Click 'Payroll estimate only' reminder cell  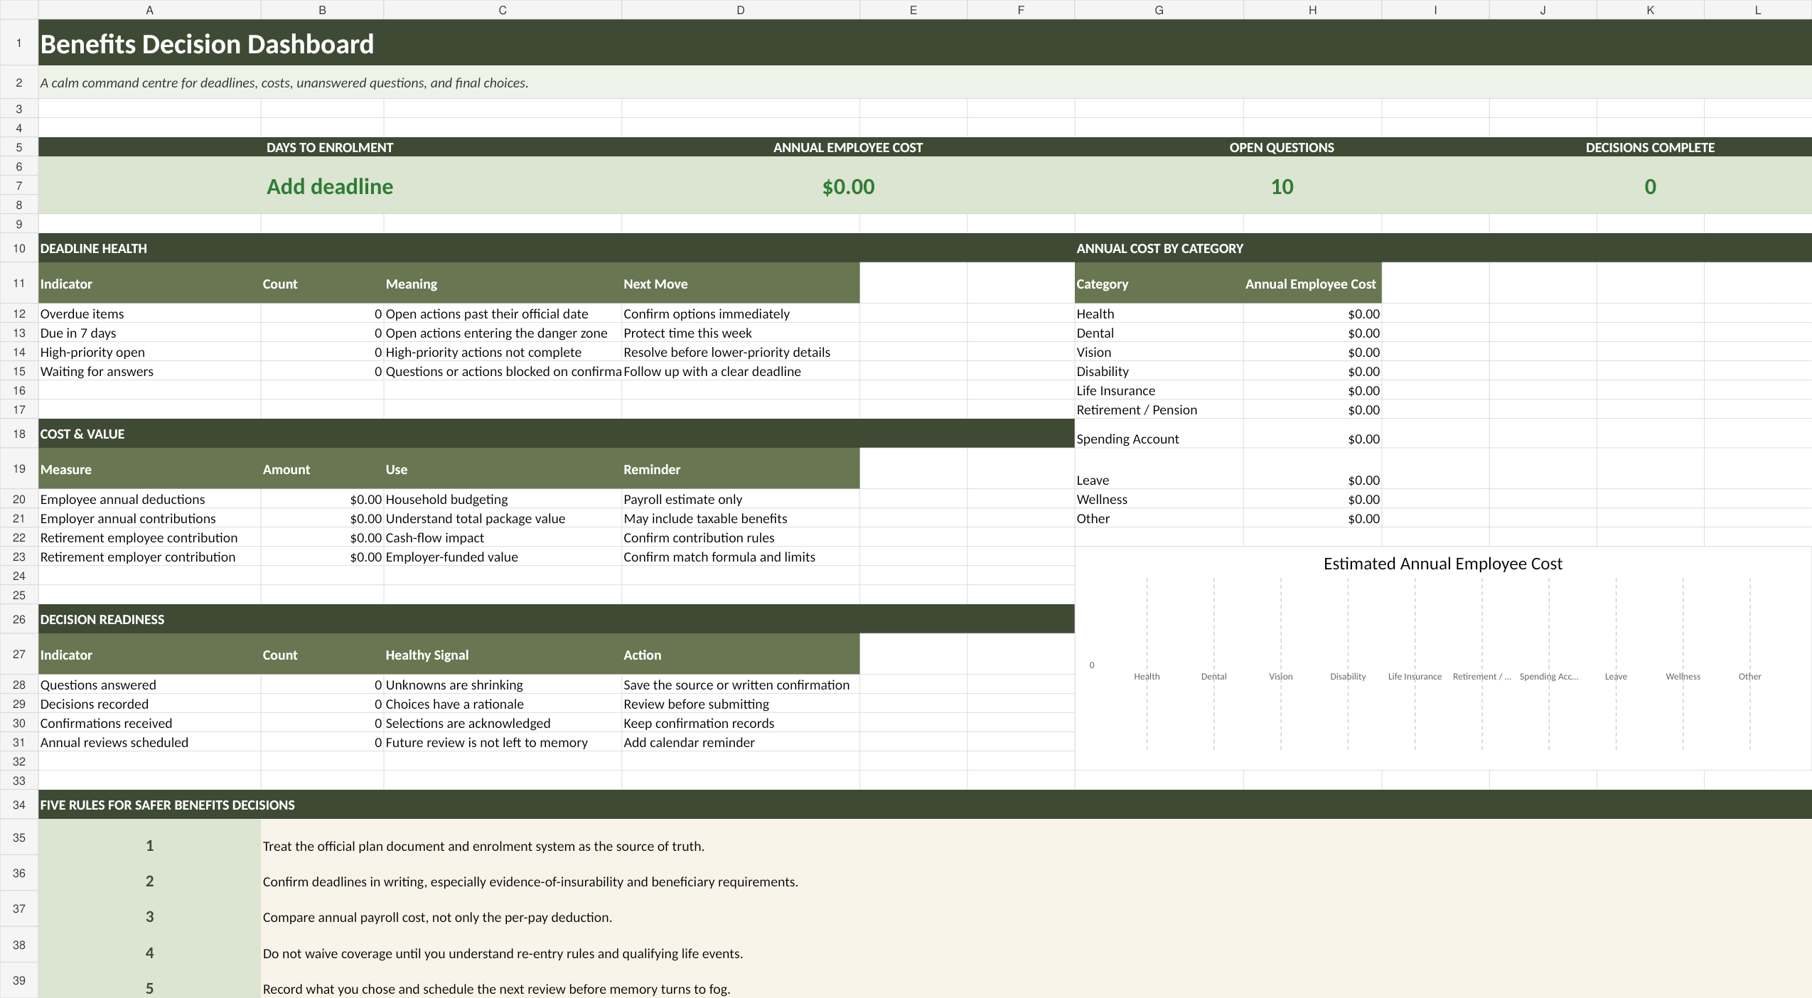741,500
